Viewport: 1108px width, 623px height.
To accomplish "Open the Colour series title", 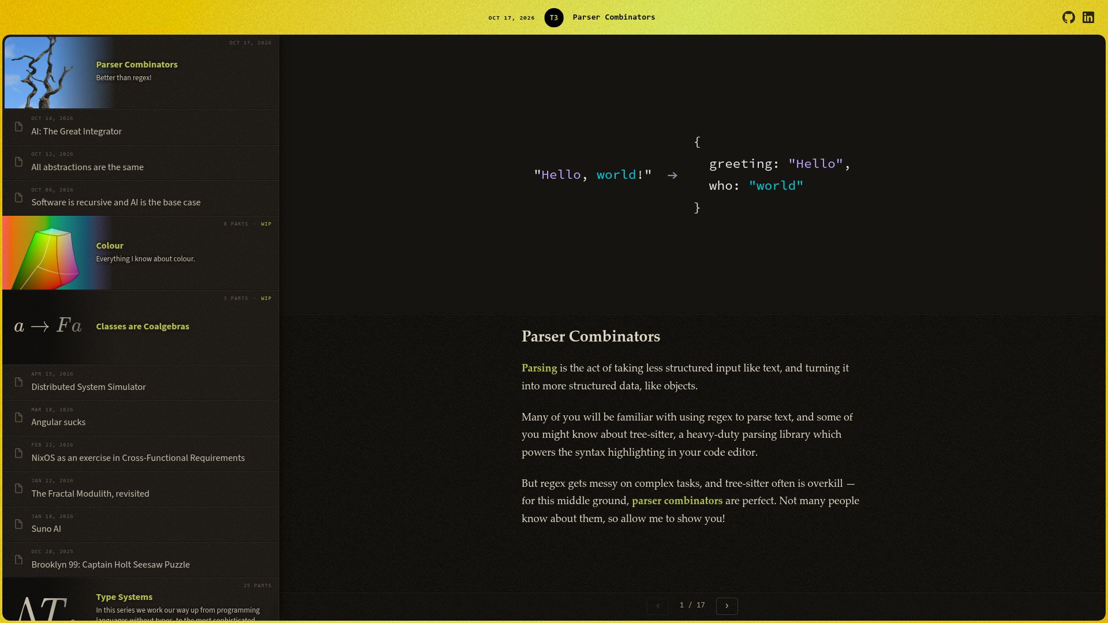I will point(110,246).
